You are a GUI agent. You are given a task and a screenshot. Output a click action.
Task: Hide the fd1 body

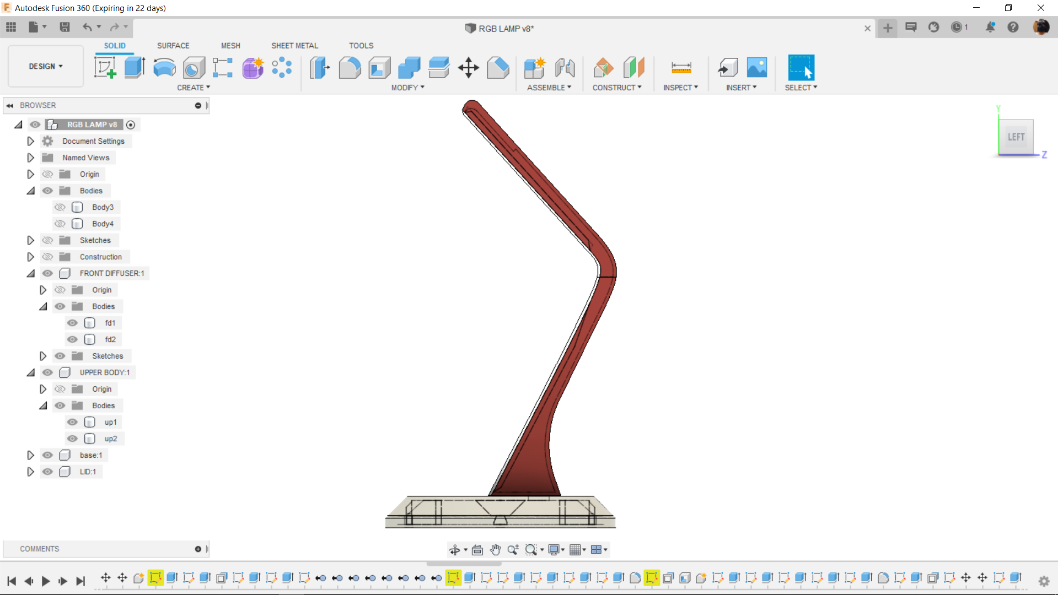point(72,323)
